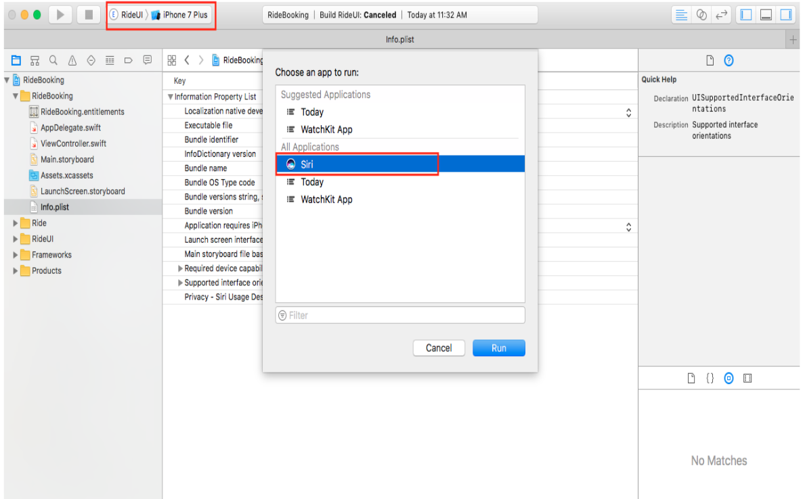
Task: Click the build status activity field
Action: pyautogui.click(x=400, y=15)
